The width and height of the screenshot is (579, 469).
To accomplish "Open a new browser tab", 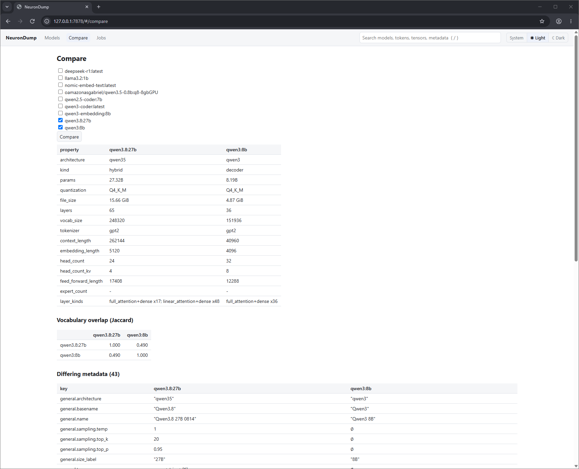I will click(x=99, y=7).
